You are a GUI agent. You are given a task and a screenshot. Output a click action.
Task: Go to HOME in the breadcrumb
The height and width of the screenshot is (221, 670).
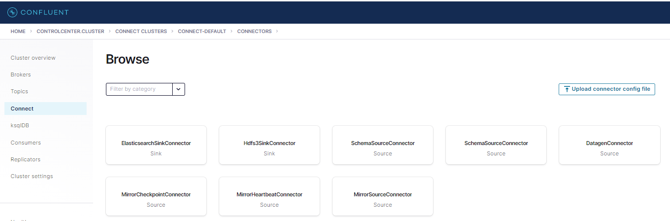(18, 31)
